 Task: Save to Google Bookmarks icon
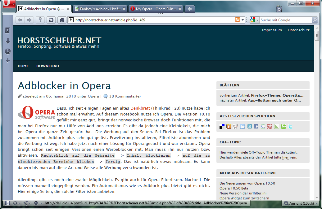tap(263, 126)
